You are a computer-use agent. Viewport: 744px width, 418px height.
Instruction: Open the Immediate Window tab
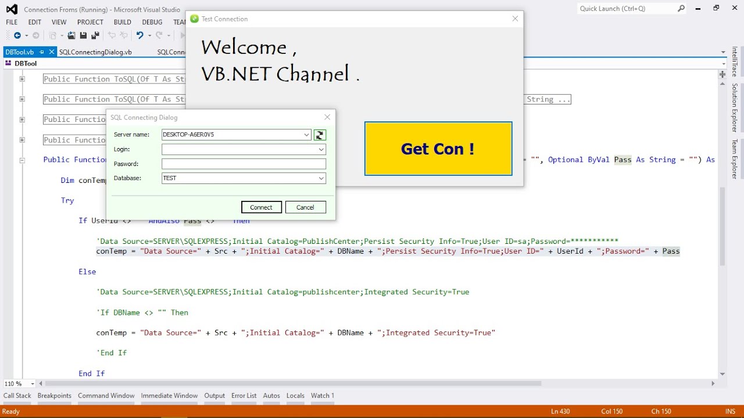click(x=169, y=396)
